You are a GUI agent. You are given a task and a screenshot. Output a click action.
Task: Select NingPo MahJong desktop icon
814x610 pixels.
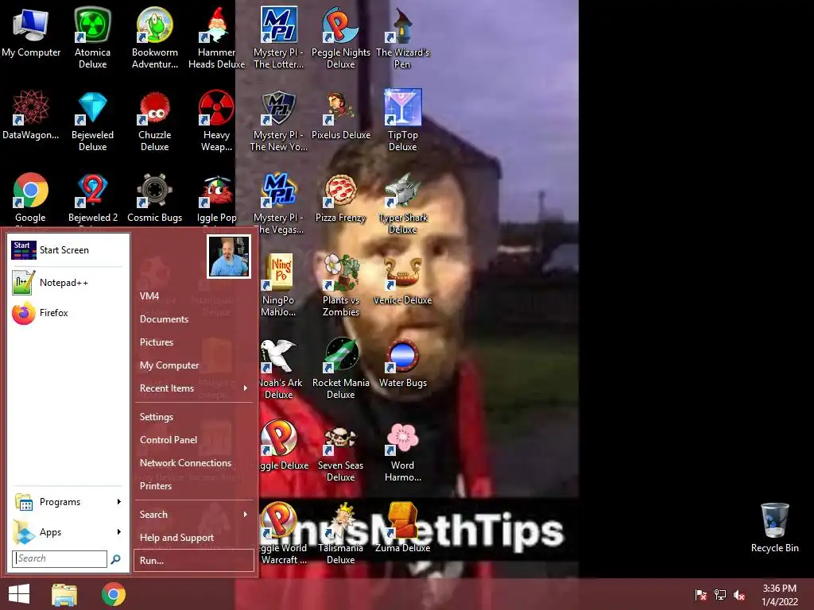tap(278, 285)
